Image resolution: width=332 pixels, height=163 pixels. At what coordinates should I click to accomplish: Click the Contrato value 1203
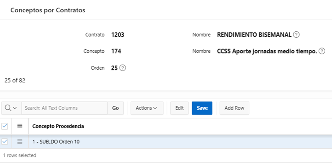pos(118,35)
